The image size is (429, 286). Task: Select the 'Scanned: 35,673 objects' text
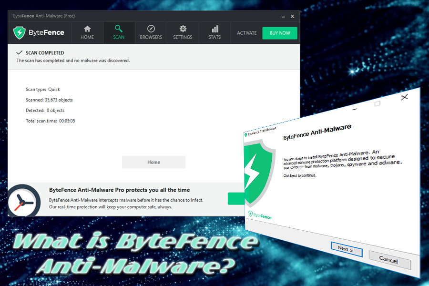(49, 100)
